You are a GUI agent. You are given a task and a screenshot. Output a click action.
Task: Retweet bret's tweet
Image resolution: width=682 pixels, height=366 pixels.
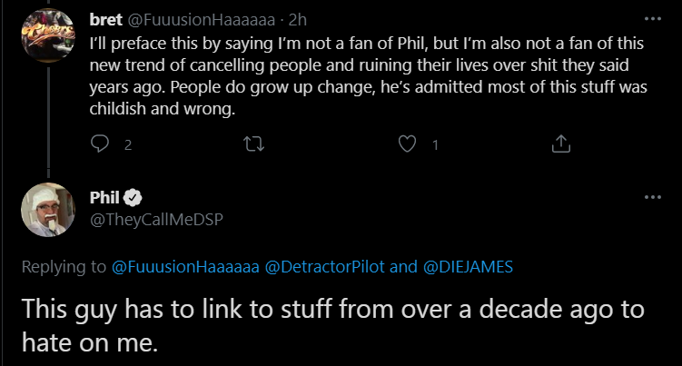click(x=253, y=143)
